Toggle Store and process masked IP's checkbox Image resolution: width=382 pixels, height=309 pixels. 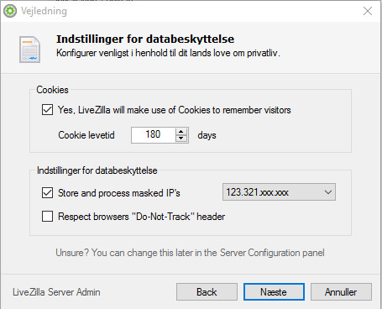(47, 193)
